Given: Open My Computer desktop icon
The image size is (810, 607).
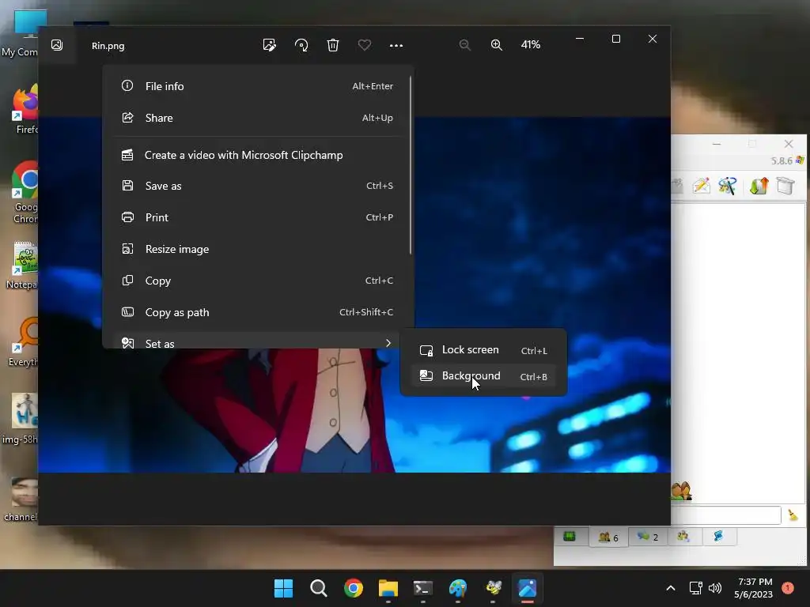Looking at the screenshot, I should coord(23,33).
